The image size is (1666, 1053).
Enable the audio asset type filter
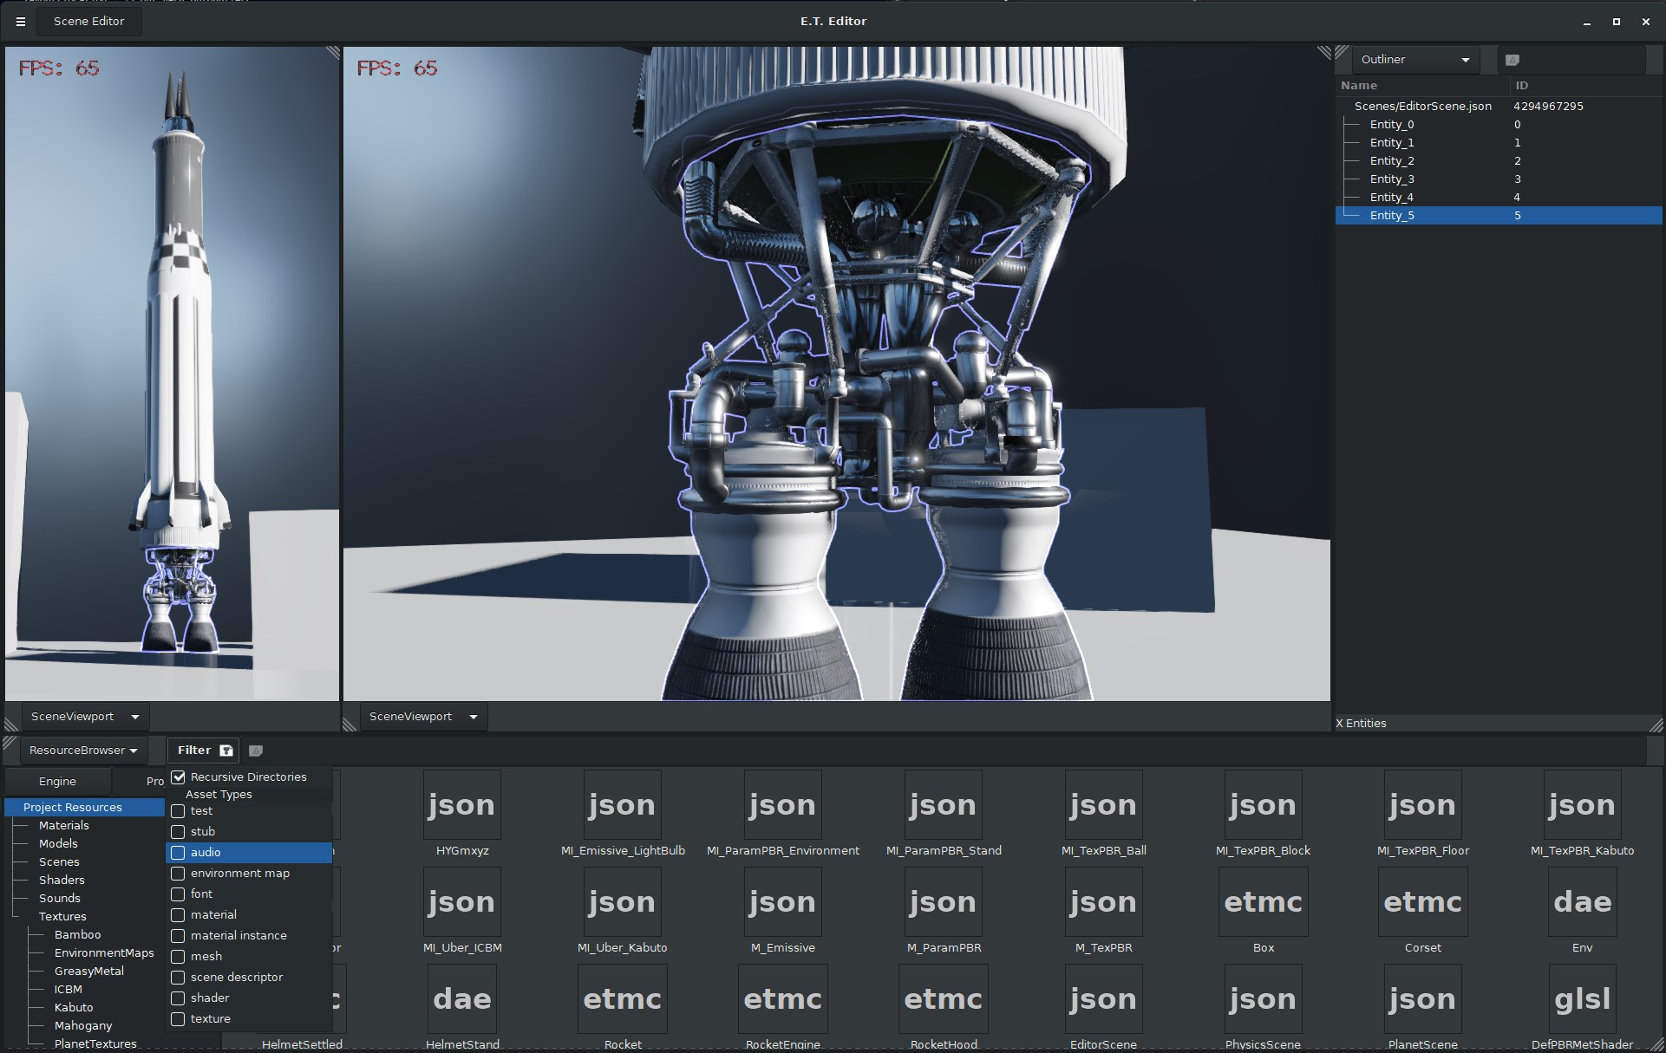click(179, 853)
